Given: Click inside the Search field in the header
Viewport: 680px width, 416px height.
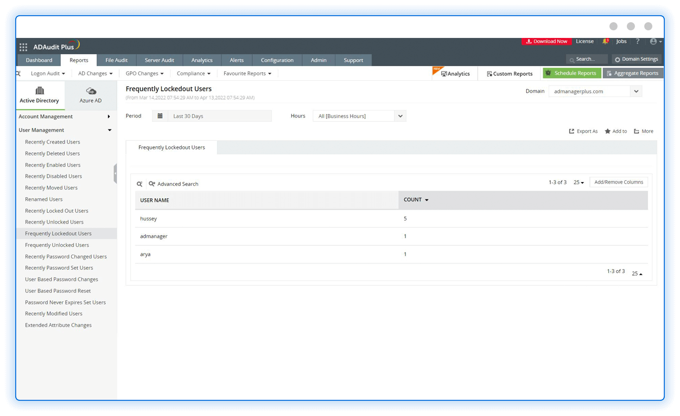Looking at the screenshot, I should (586, 59).
